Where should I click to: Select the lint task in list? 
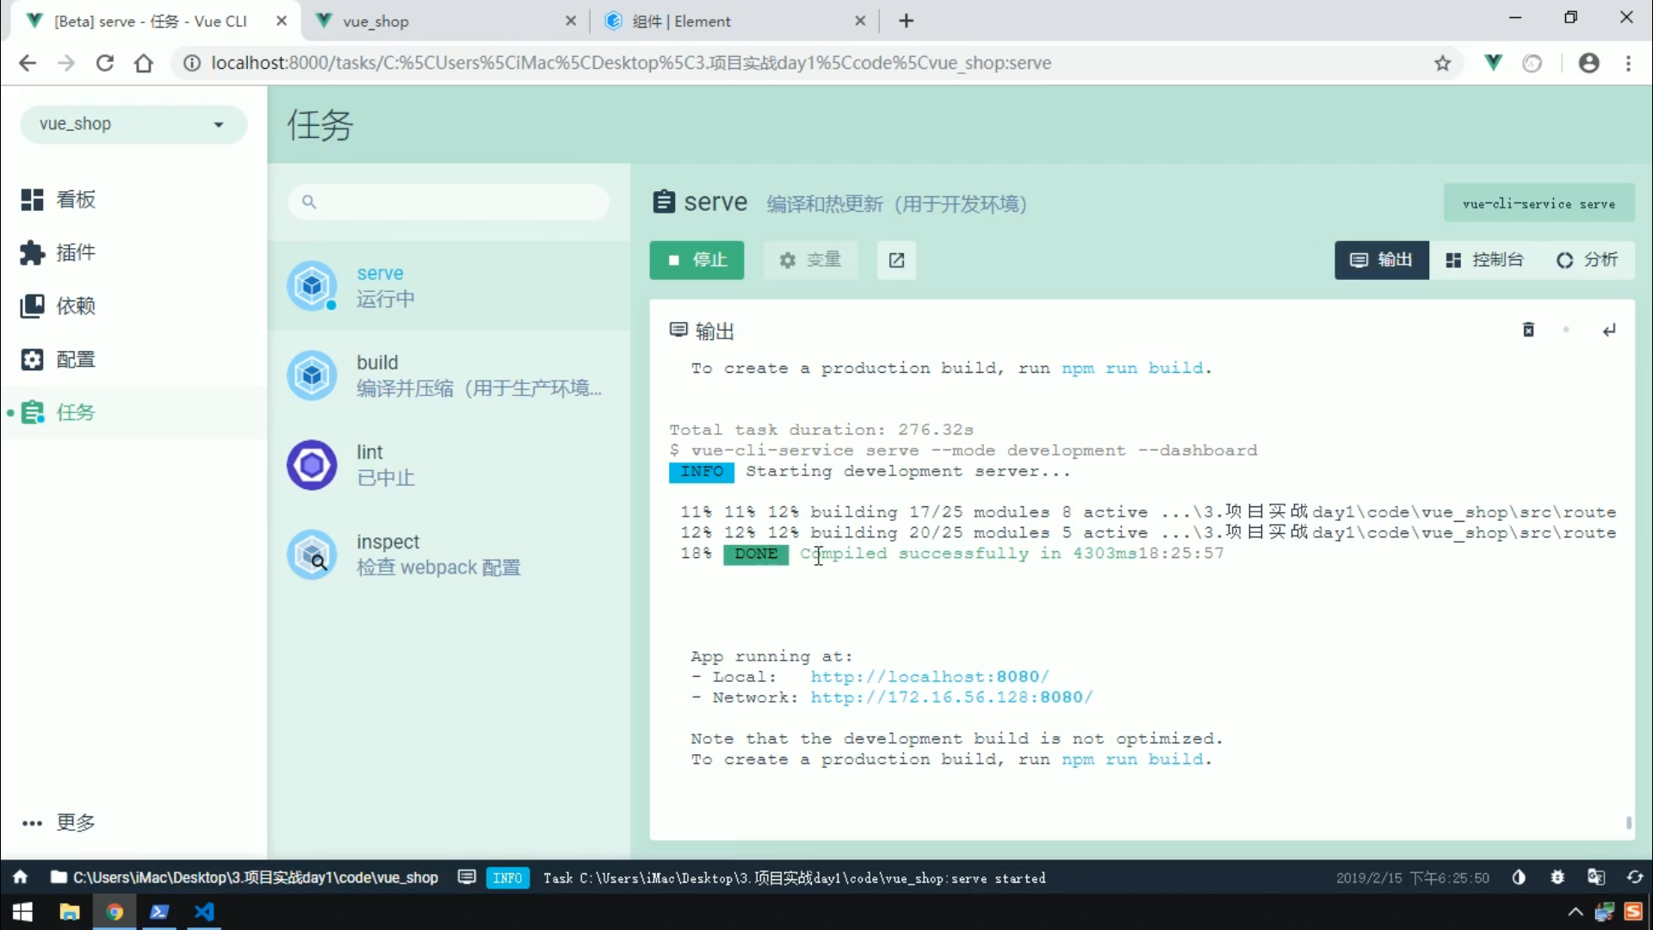point(449,465)
